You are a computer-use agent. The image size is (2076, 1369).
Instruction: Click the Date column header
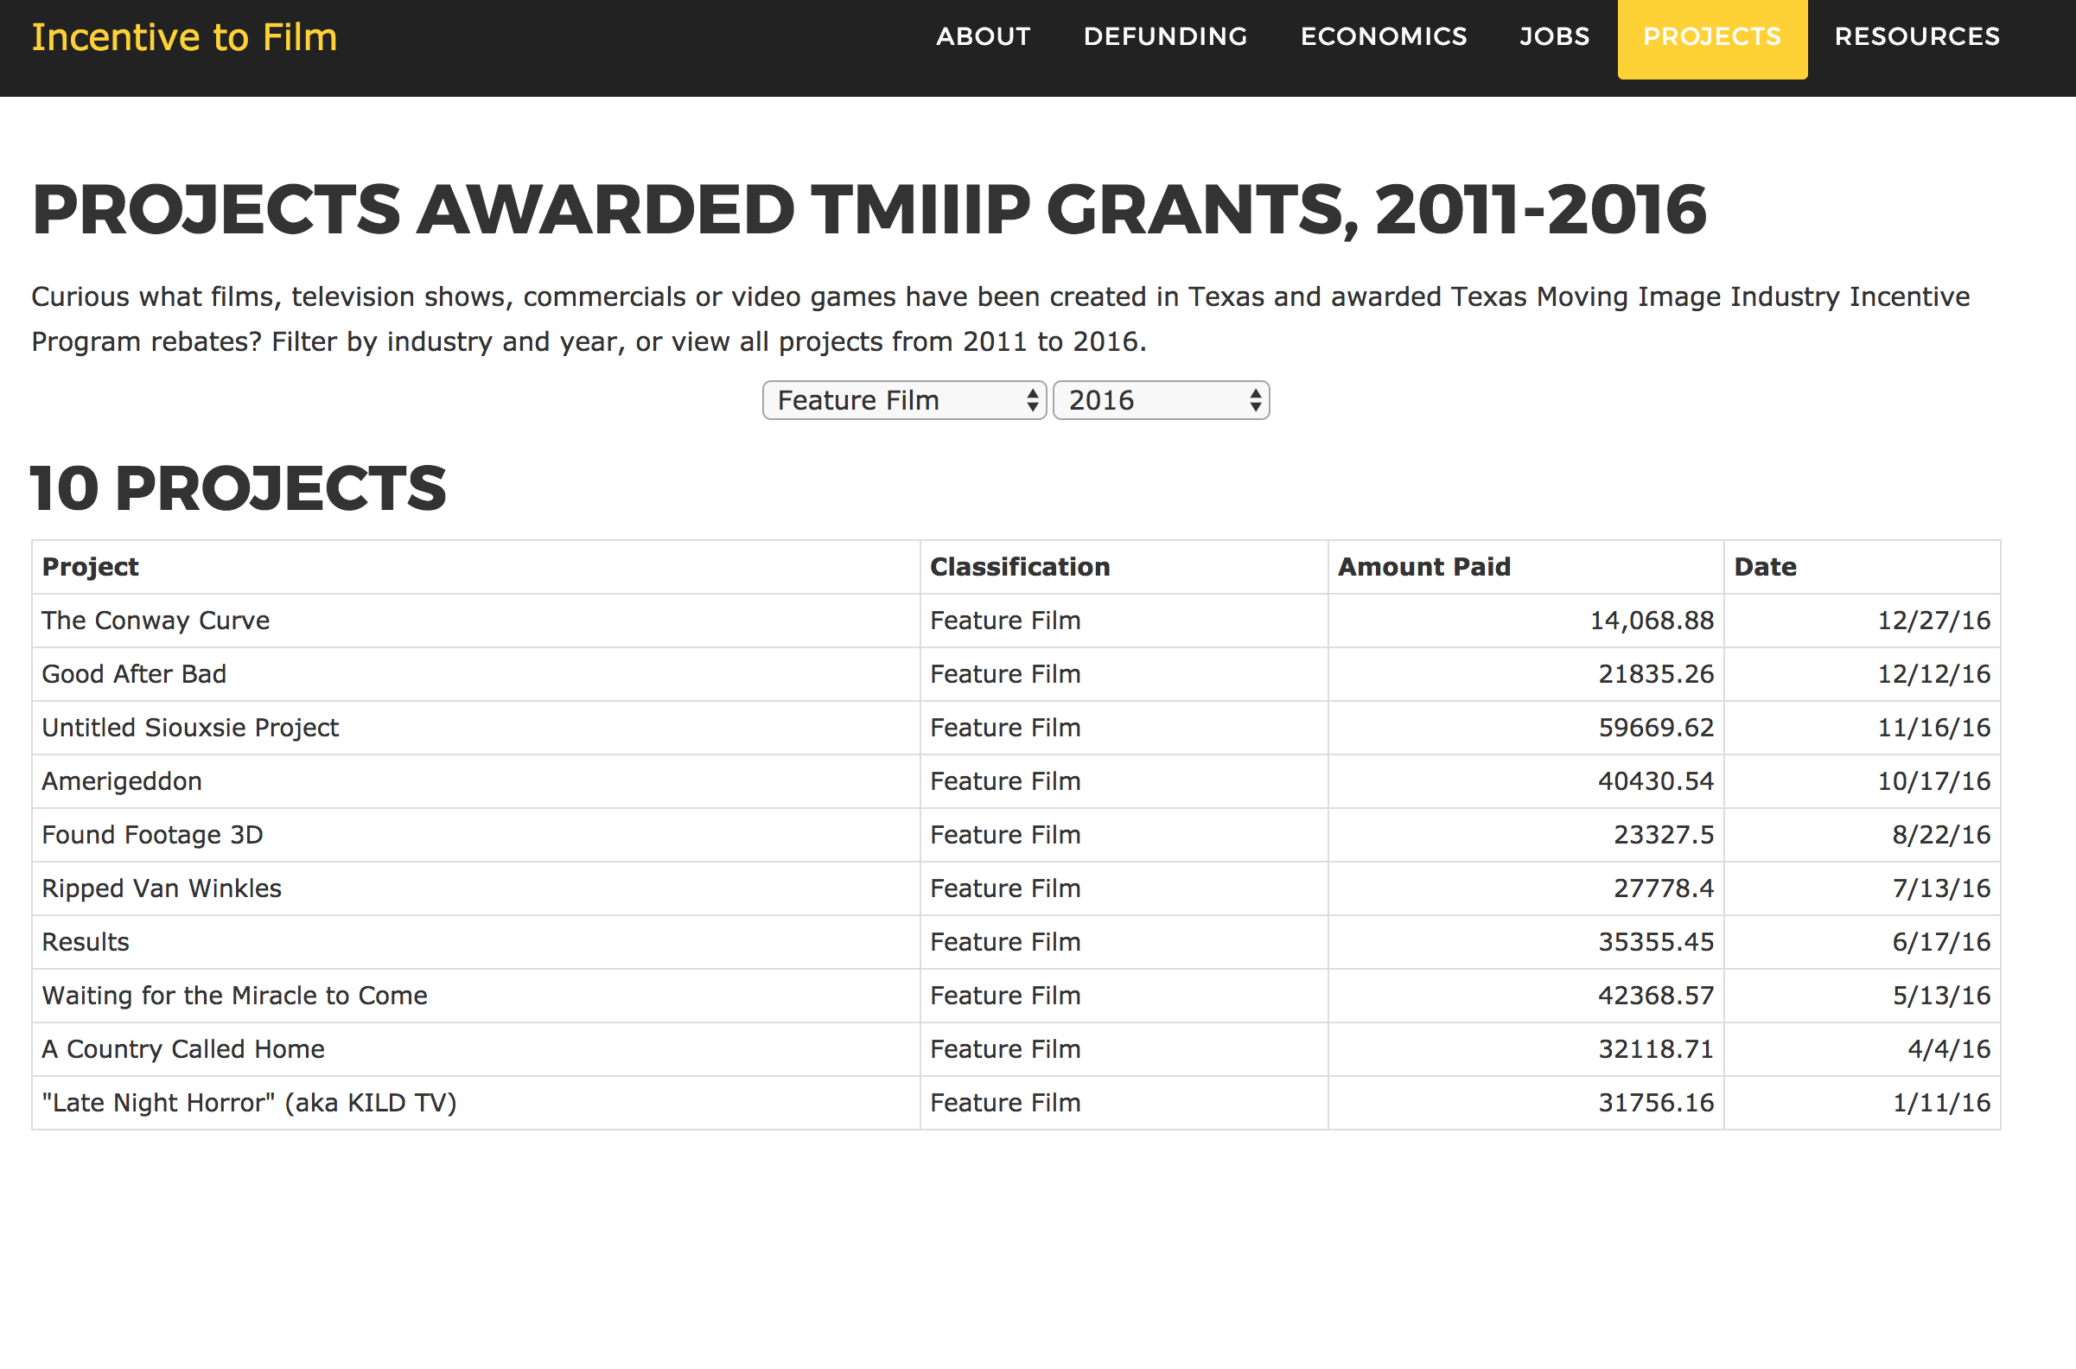(1765, 568)
